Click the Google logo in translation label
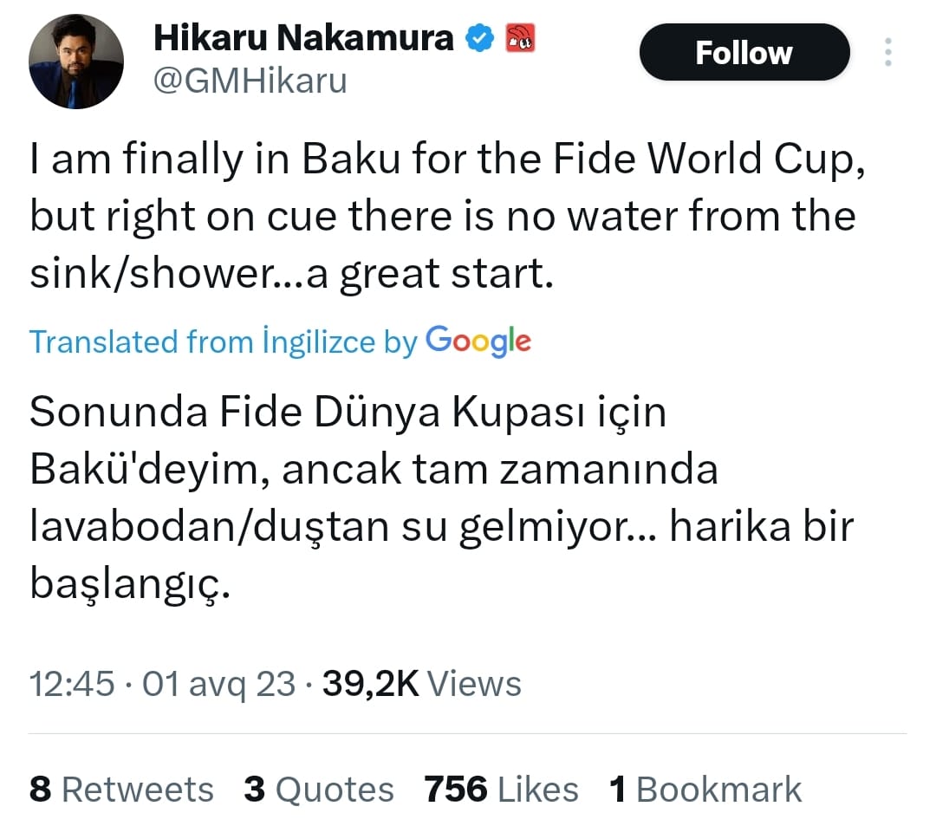This screenshot has width=936, height=839. click(478, 341)
